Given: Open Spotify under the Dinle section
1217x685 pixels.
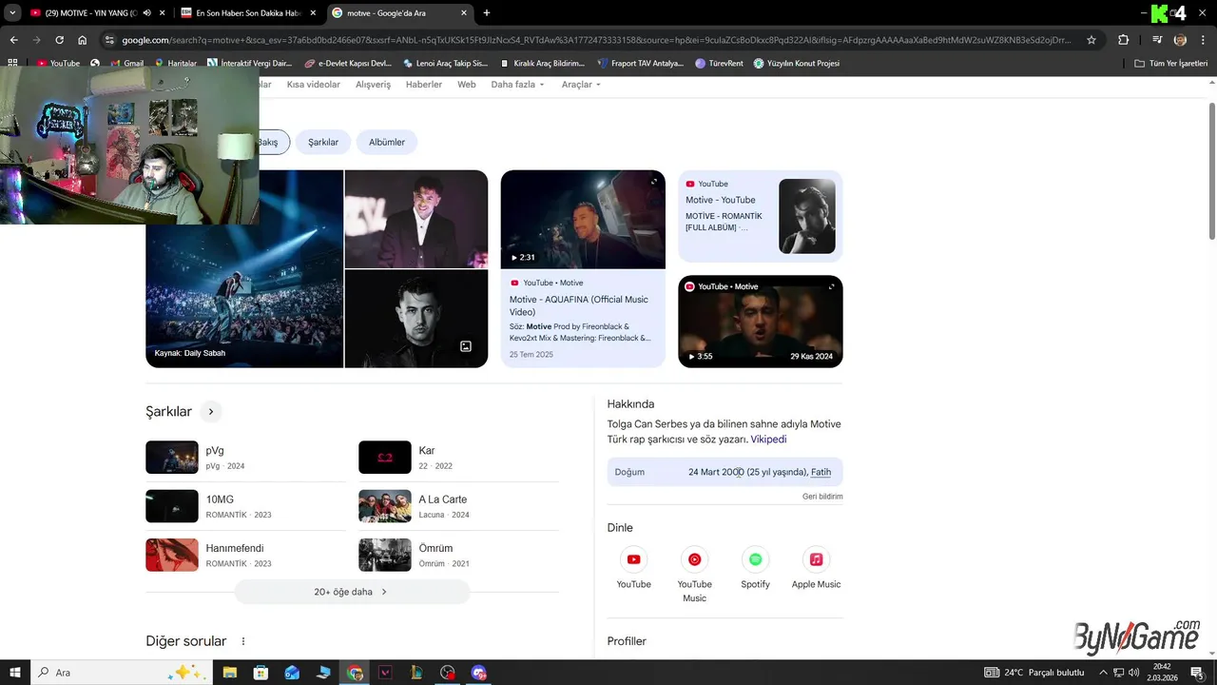Looking at the screenshot, I should (x=755, y=568).
